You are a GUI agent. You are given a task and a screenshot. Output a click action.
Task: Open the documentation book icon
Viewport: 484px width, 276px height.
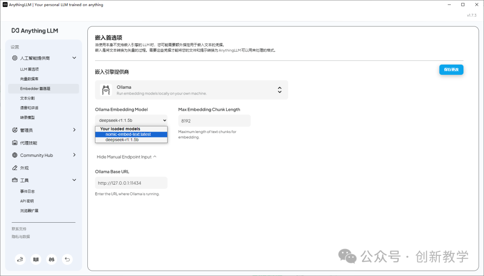tap(36, 259)
